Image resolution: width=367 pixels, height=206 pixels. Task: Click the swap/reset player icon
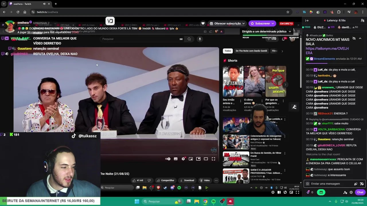tap(285, 192)
